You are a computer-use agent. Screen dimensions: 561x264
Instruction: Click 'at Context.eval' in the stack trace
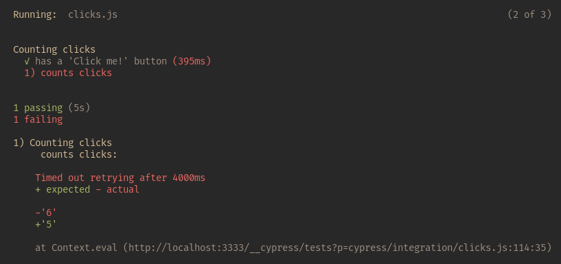pos(76,248)
